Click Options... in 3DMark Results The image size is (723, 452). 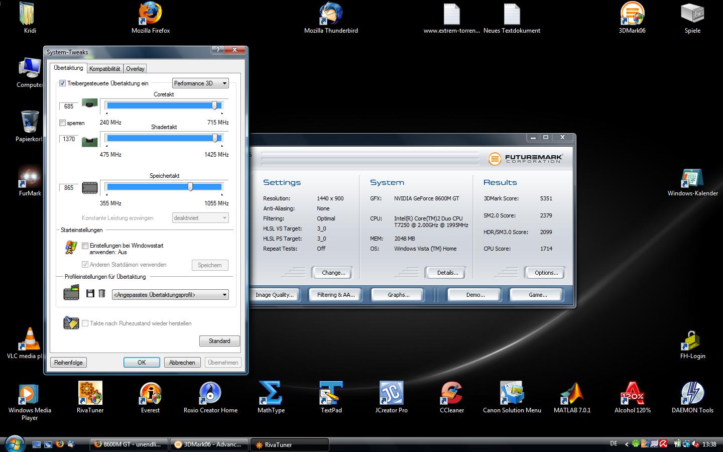pyautogui.click(x=546, y=273)
